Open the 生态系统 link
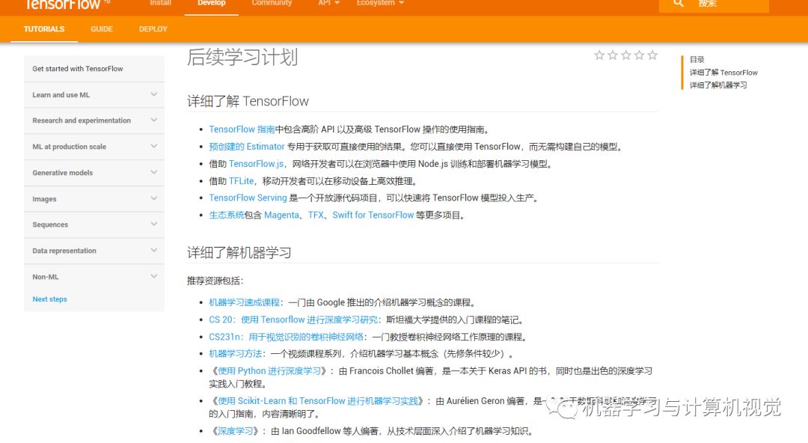Viewport: 808px width, 443px height. [x=226, y=215]
